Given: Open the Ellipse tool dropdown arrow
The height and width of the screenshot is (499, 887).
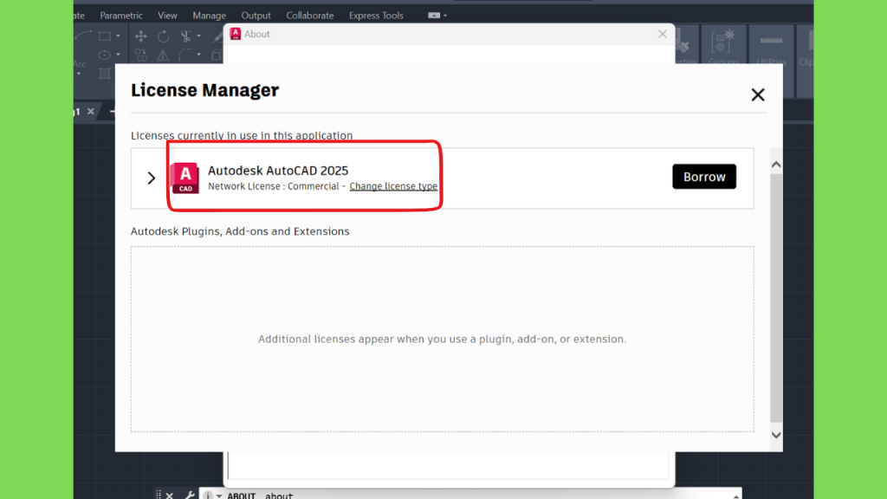Looking at the screenshot, I should click(118, 55).
